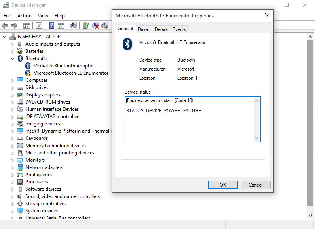Click the Uninstall device red X icon
Image resolution: width=315 pixels, height=229 pixels.
pyautogui.click(x=95, y=26)
